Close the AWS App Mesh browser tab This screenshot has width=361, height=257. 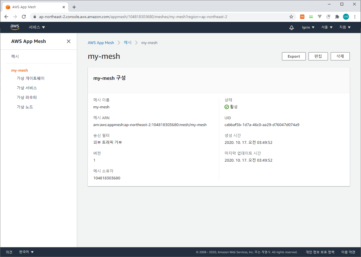(64, 7)
